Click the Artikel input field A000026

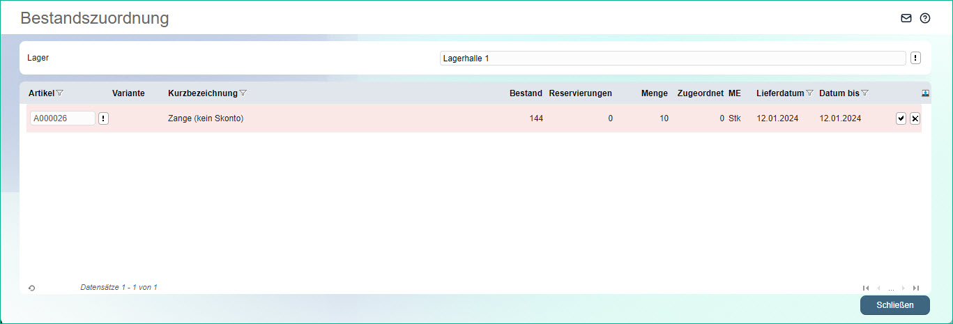pyautogui.click(x=62, y=118)
